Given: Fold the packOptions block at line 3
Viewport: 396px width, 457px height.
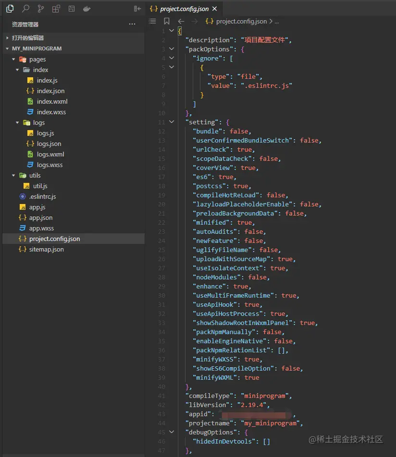Looking at the screenshot, I should [172, 49].
